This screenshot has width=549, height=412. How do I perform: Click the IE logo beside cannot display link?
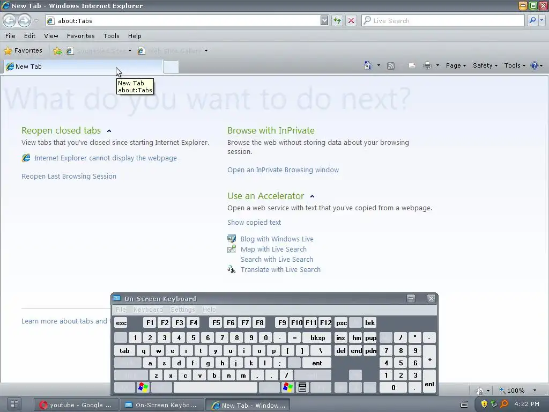pos(26,158)
